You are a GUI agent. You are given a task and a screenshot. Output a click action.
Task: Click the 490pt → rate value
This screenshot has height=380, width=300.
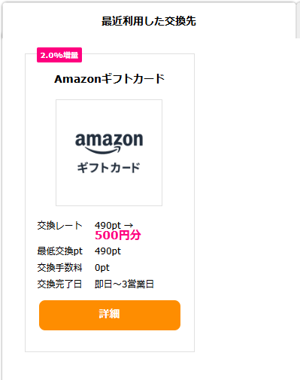pyautogui.click(x=114, y=225)
